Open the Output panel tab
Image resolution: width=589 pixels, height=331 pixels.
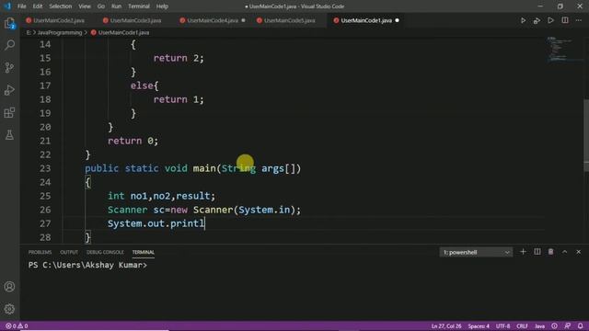pyautogui.click(x=69, y=252)
